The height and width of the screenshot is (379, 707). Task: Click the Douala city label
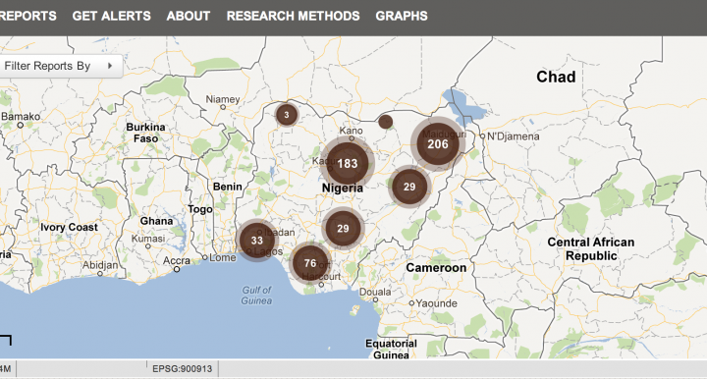point(375,292)
